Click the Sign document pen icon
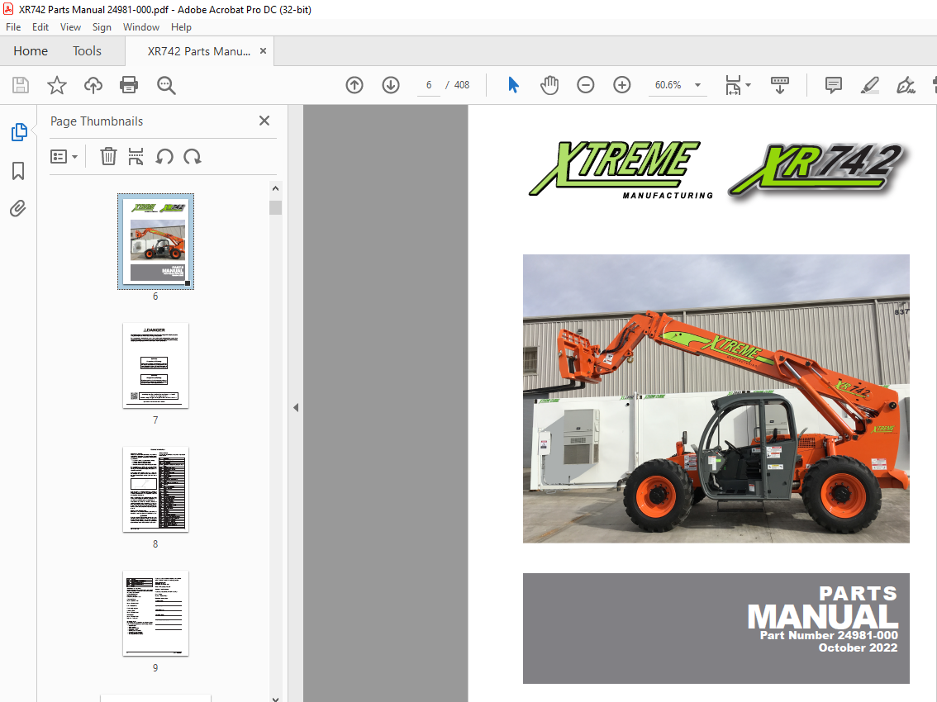 pyautogui.click(x=906, y=85)
